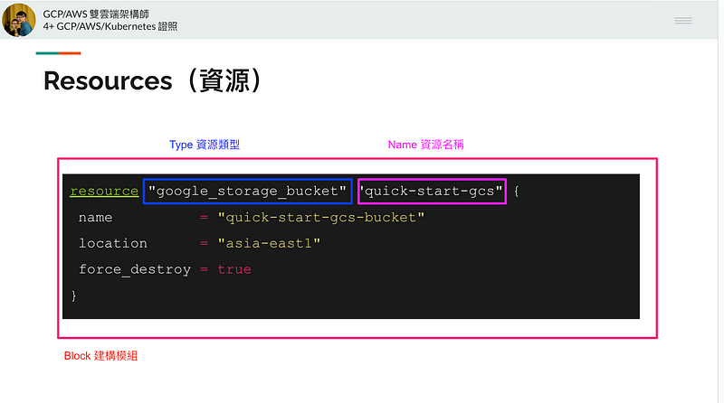Click the "Block 建構模組" label
This screenshot has width=724, height=403.
point(100,355)
